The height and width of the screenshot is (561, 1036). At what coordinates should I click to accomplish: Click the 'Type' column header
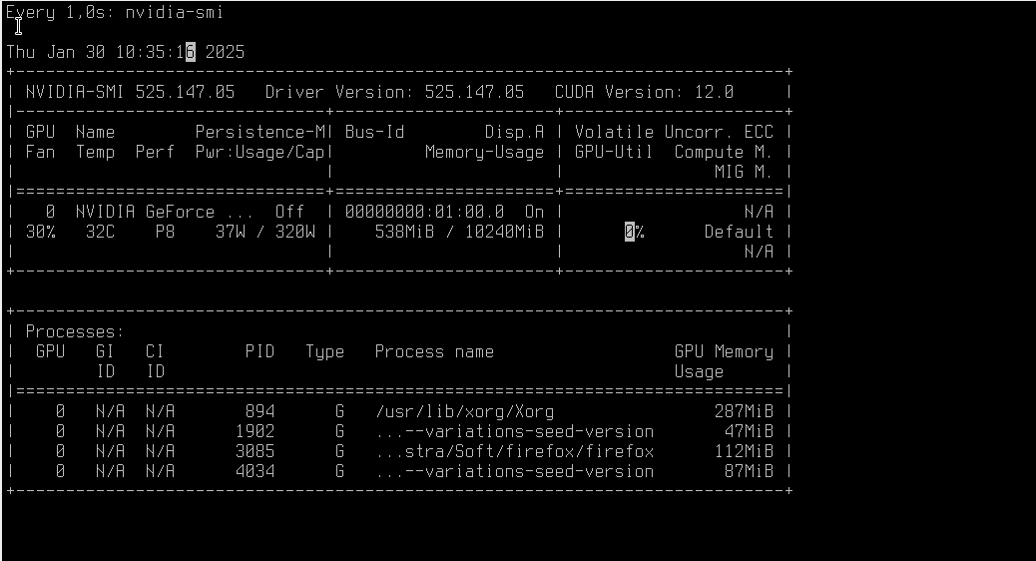pos(324,351)
